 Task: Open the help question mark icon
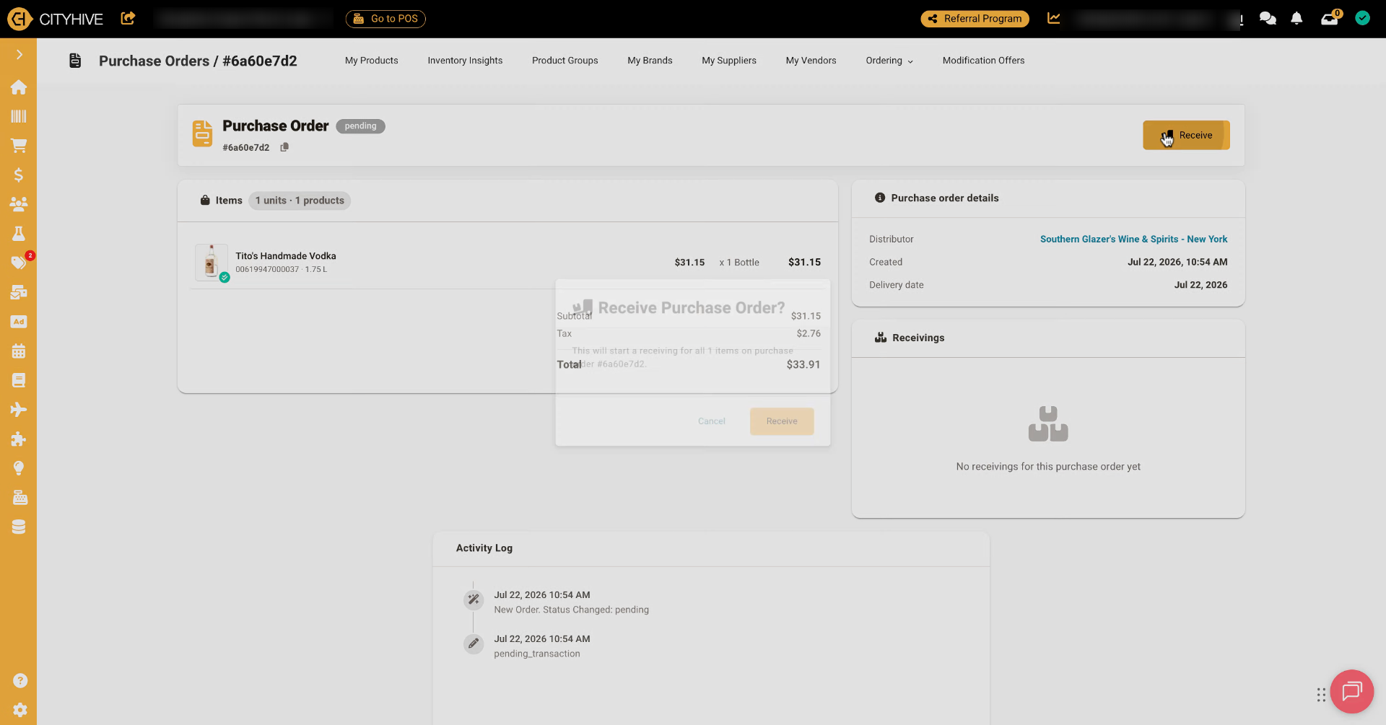point(20,681)
